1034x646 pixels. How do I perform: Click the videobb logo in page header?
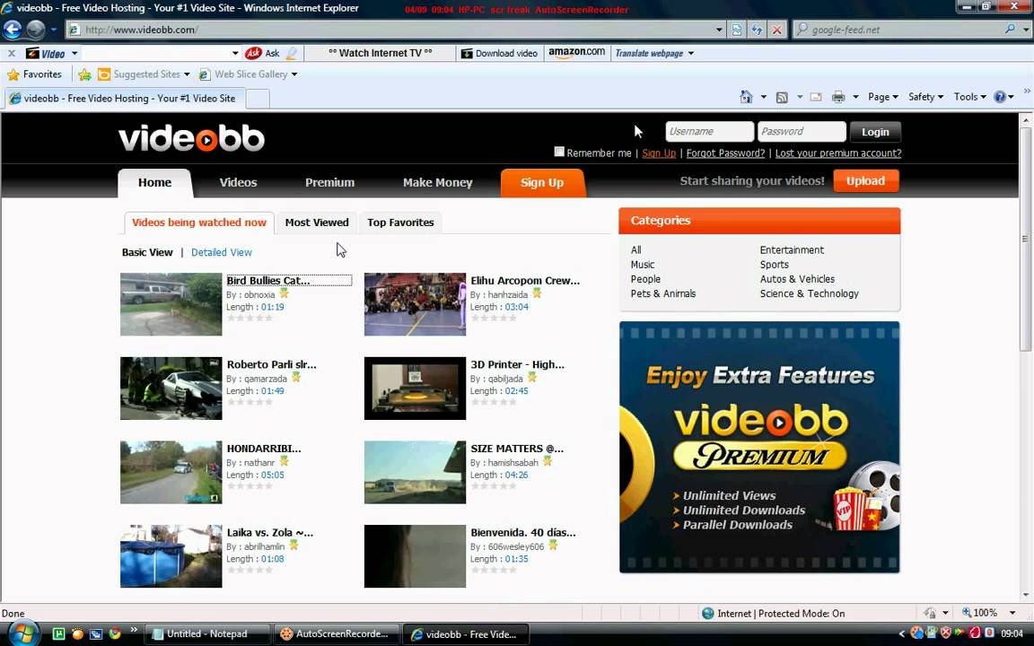point(191,138)
